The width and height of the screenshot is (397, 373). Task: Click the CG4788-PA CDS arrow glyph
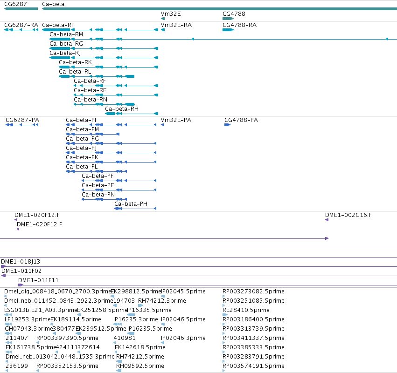pos(227,125)
